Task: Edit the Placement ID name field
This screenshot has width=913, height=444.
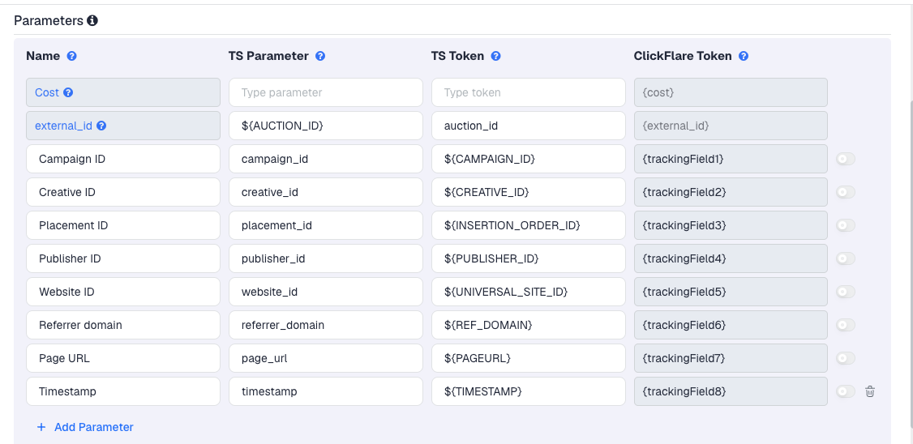Action: tap(123, 225)
